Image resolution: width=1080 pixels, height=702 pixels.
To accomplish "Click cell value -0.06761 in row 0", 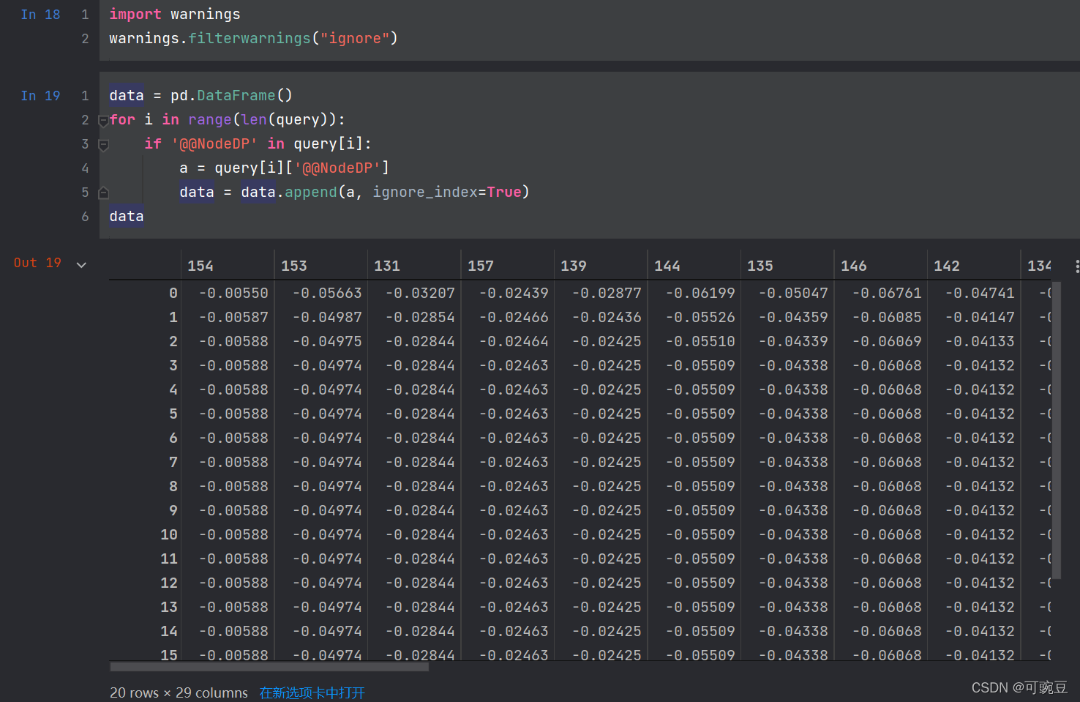I will point(887,293).
